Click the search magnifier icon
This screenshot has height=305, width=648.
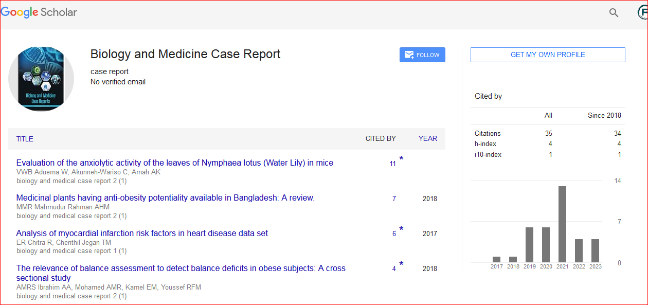tap(614, 13)
